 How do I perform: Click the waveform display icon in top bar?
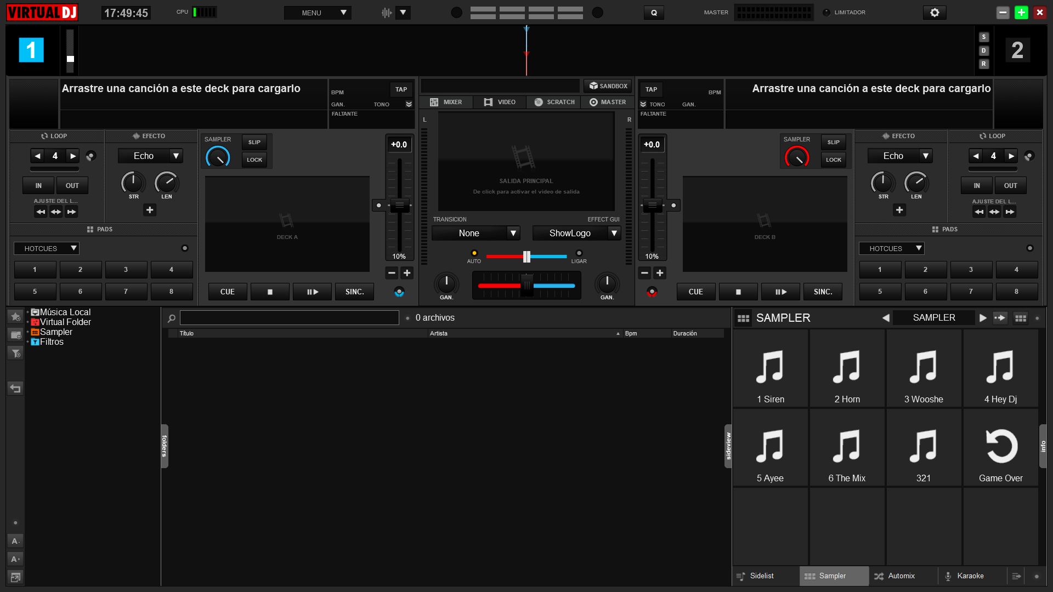pos(387,13)
